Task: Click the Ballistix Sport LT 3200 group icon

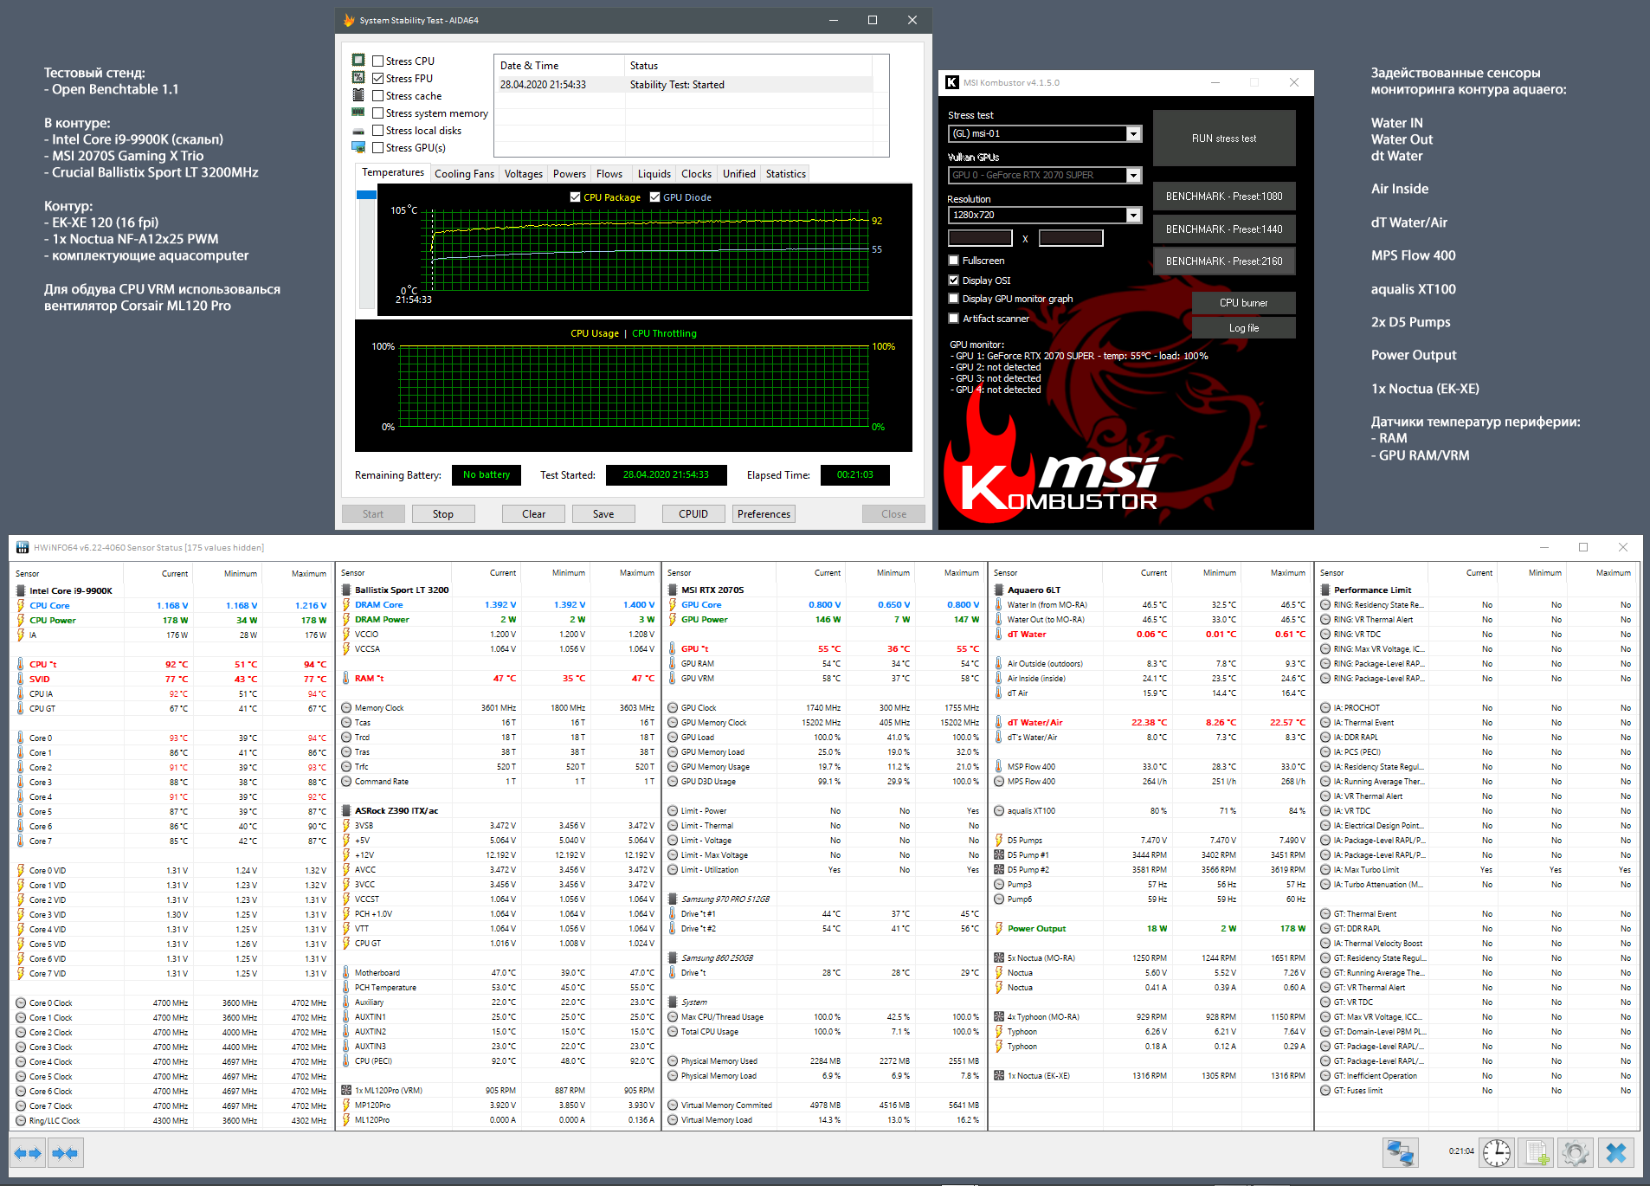Action: pyautogui.click(x=346, y=590)
